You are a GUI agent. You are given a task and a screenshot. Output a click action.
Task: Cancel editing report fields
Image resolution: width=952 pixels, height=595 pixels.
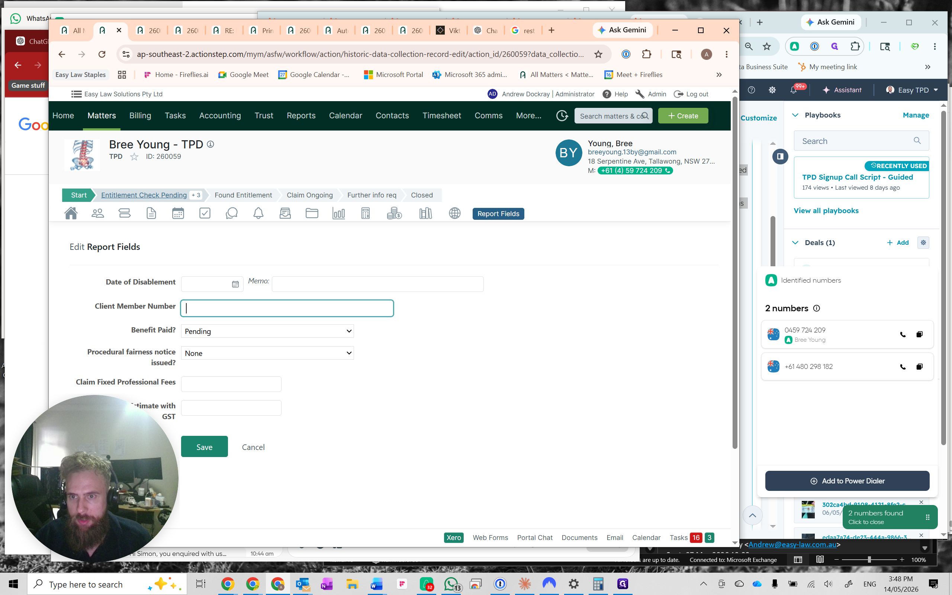coord(253,447)
